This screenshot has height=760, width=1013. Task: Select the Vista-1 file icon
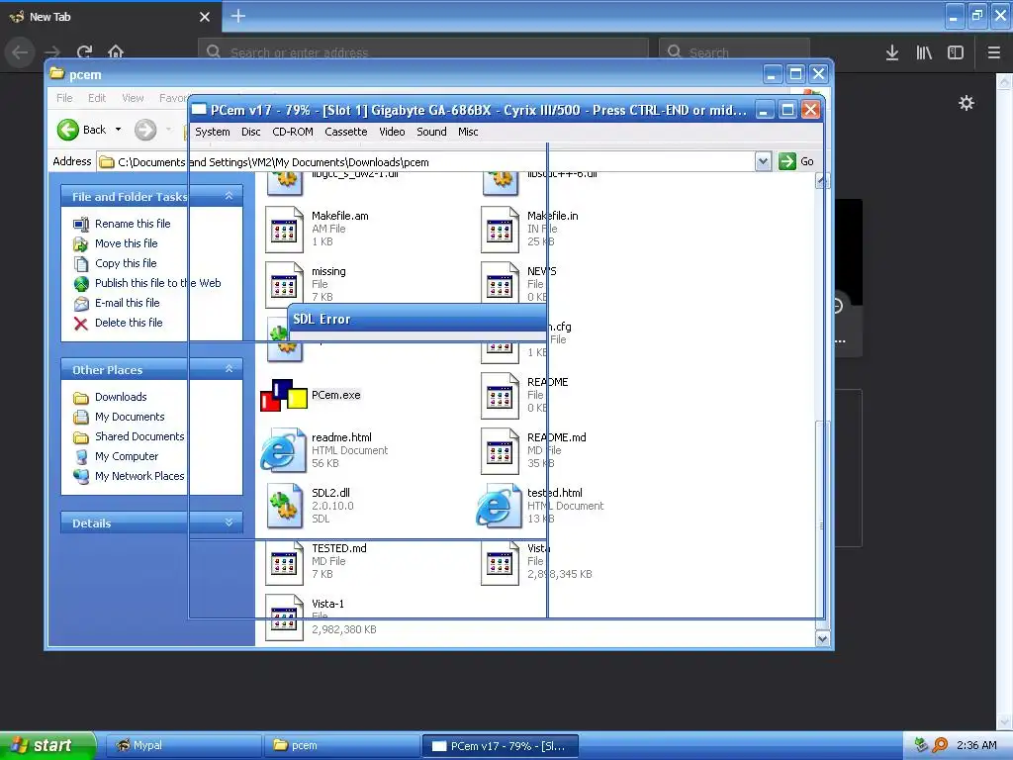tap(284, 617)
